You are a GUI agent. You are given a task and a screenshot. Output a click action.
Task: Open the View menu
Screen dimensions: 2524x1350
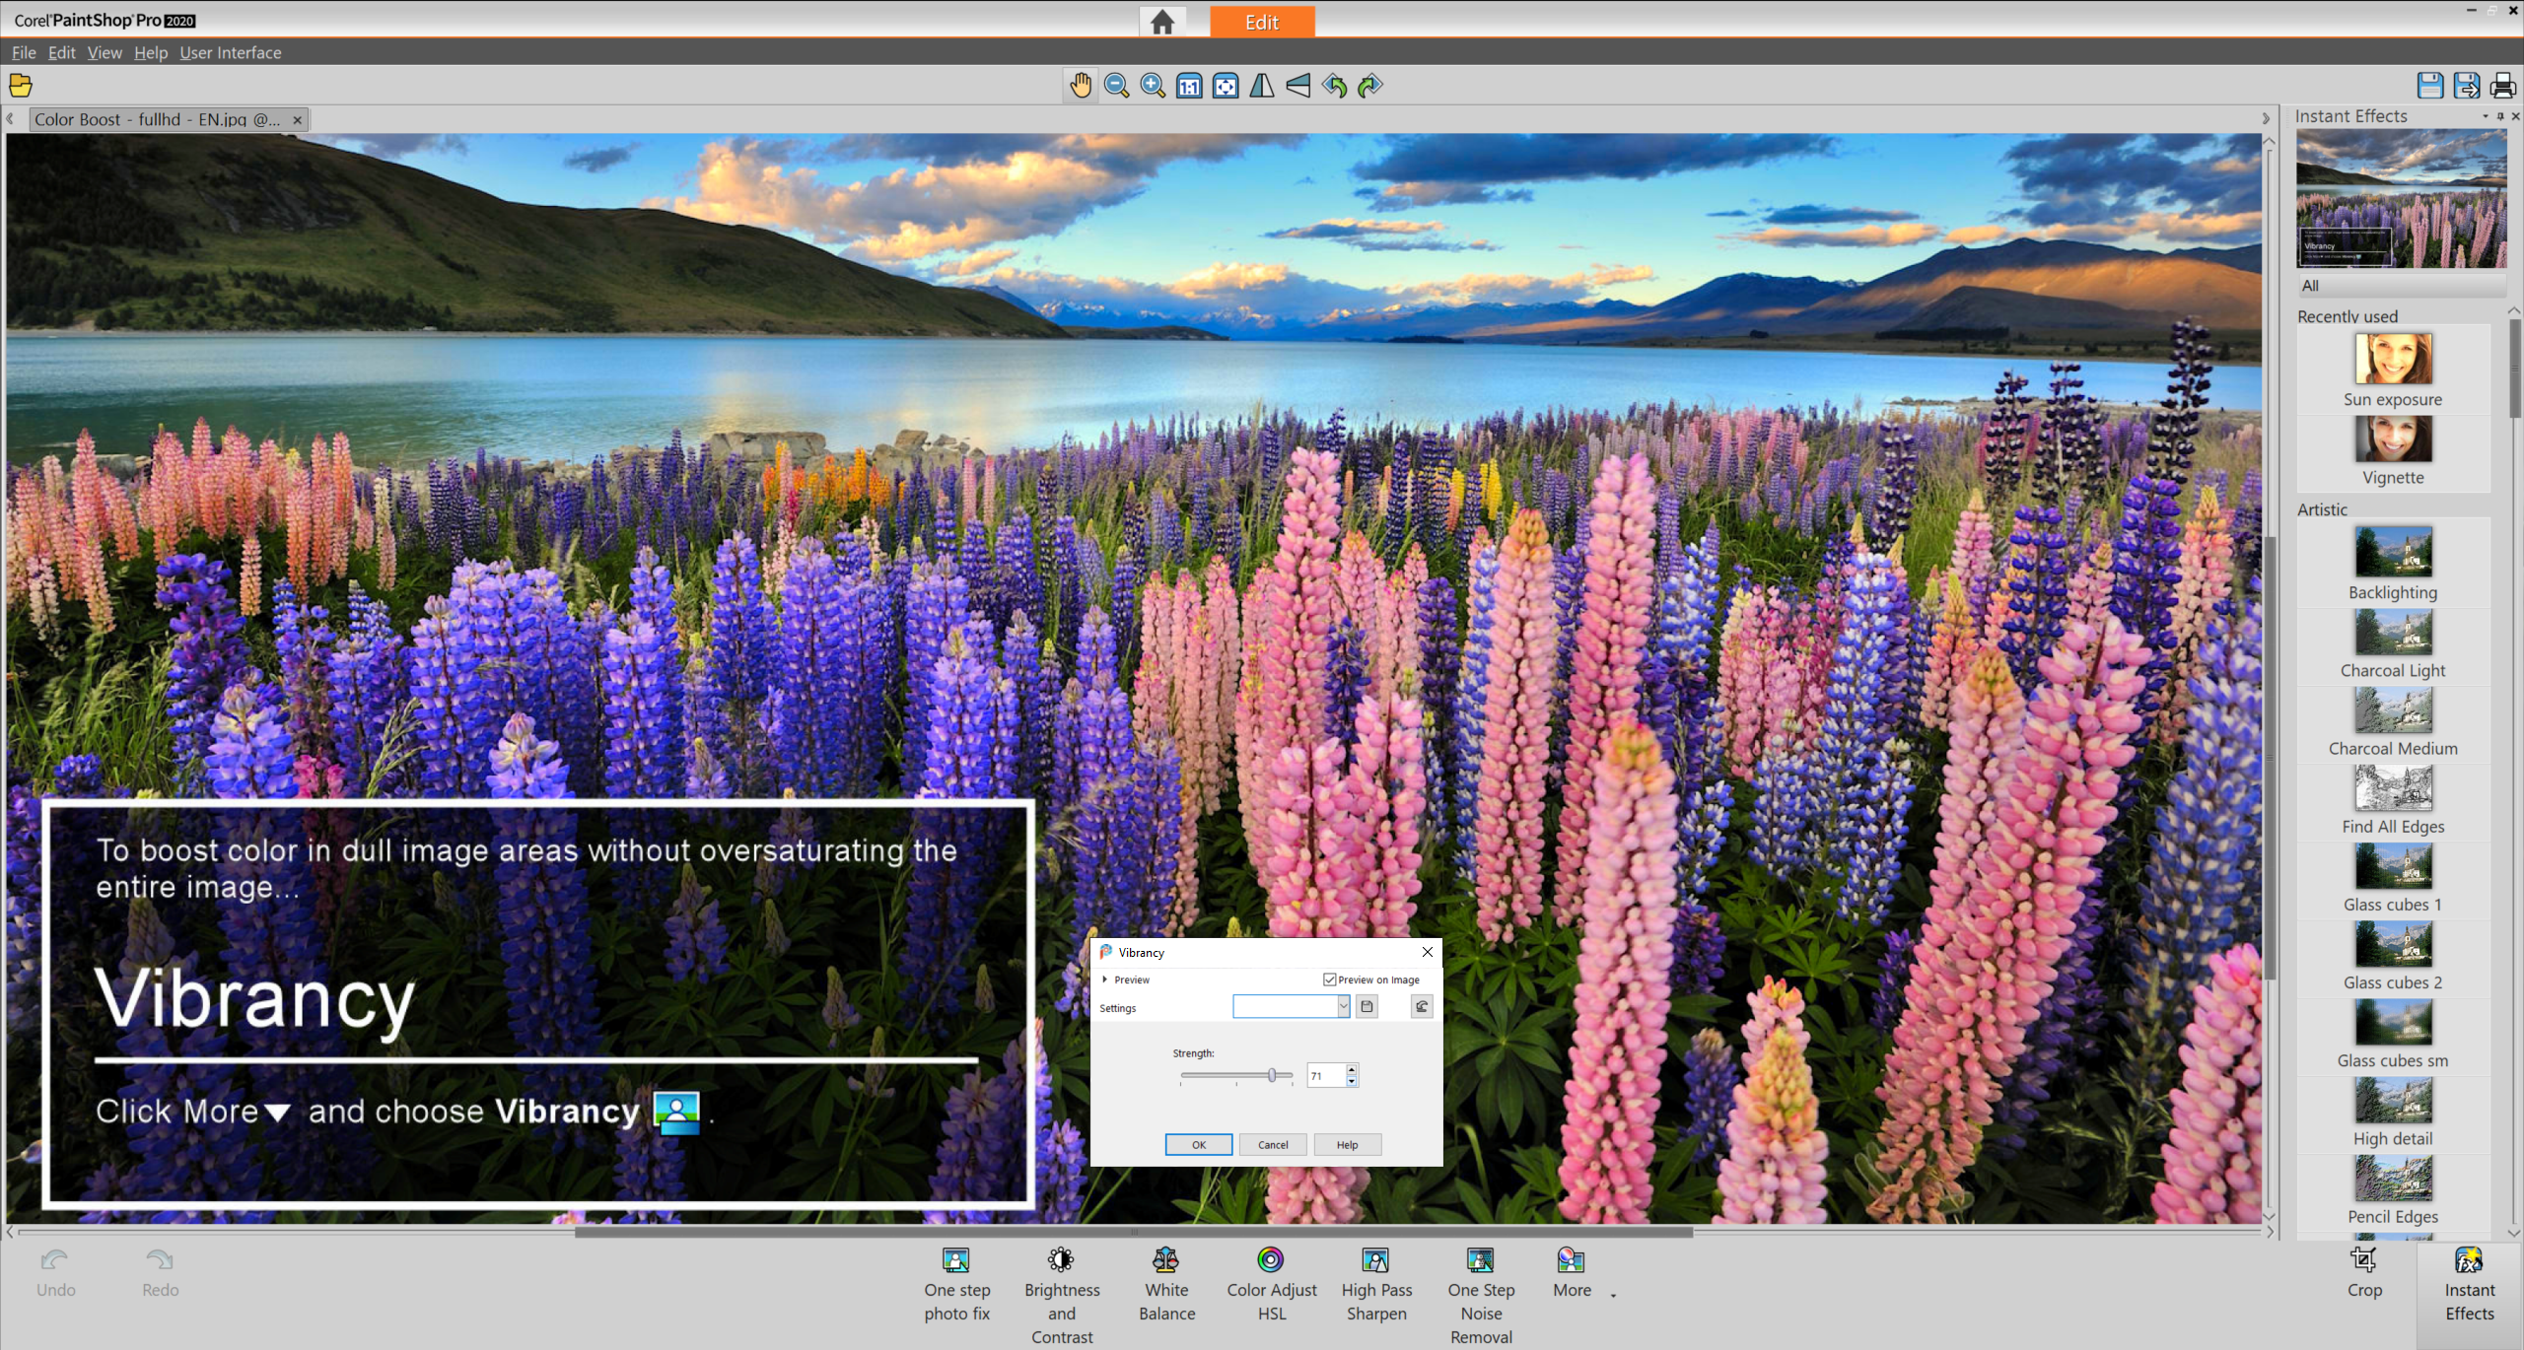[104, 52]
